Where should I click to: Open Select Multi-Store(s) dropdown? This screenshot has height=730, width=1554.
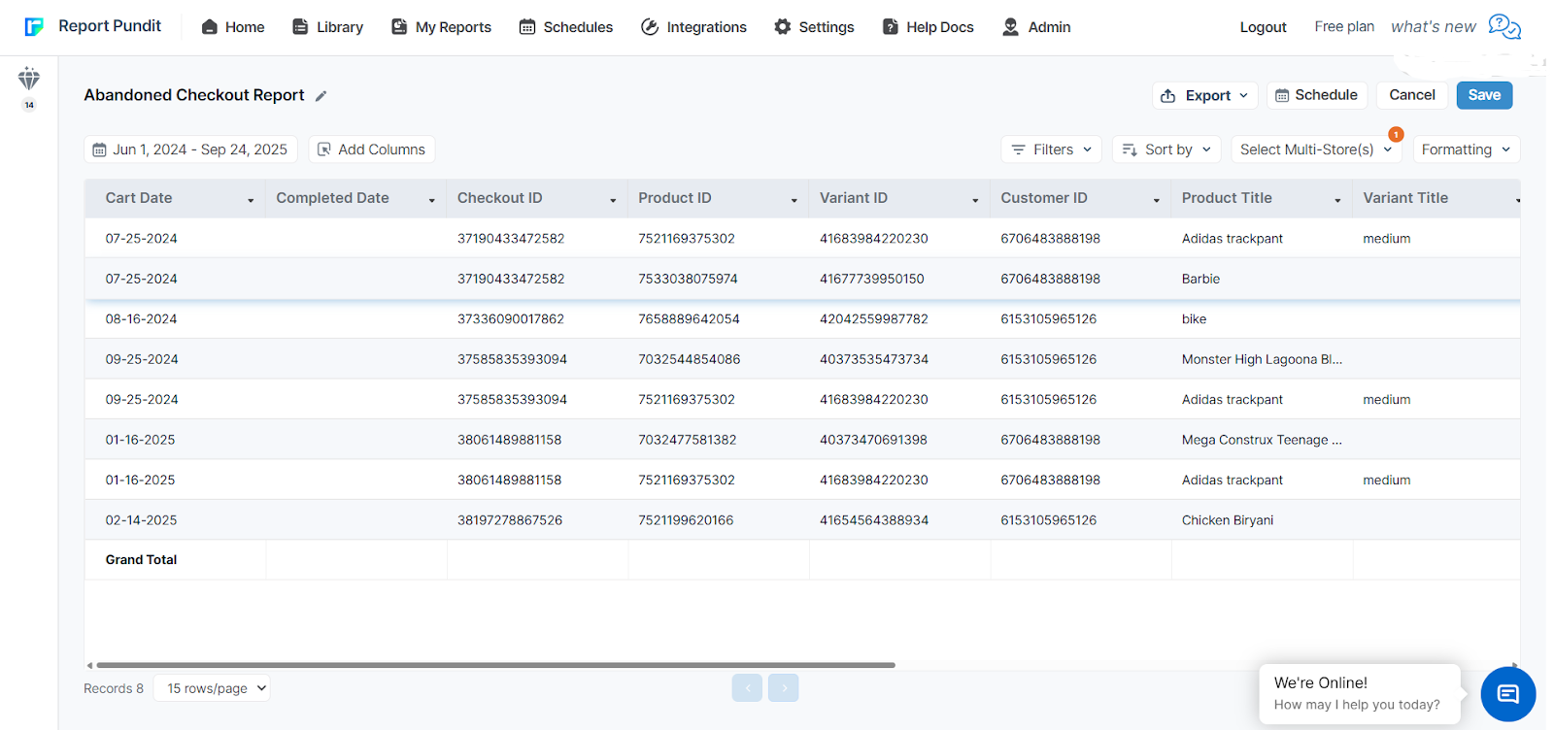click(x=1316, y=149)
